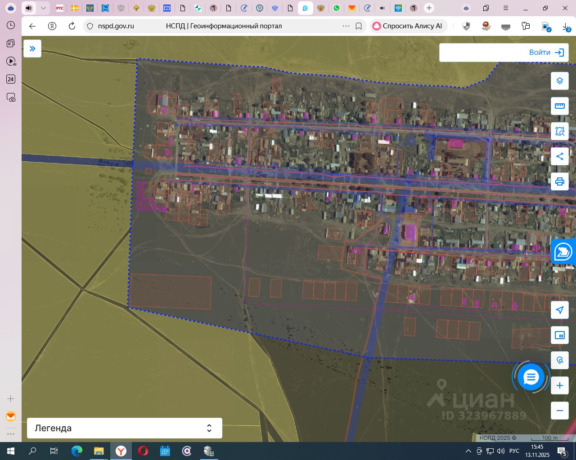Open Windows Start menu
Viewport: 576px width, 460px height.
click(x=11, y=451)
